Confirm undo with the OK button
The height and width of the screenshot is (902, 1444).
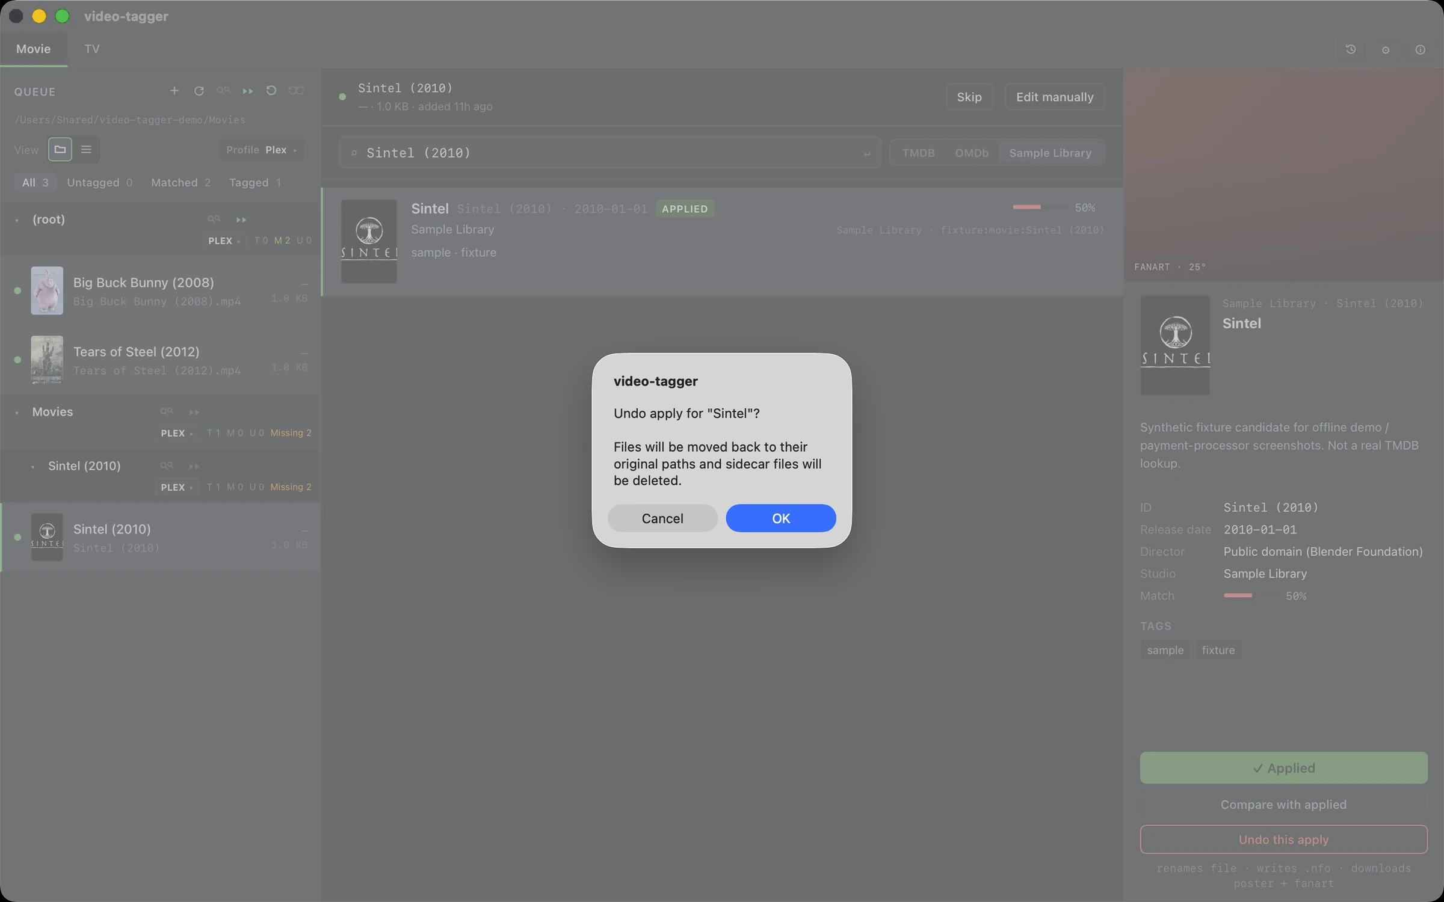[x=780, y=518]
